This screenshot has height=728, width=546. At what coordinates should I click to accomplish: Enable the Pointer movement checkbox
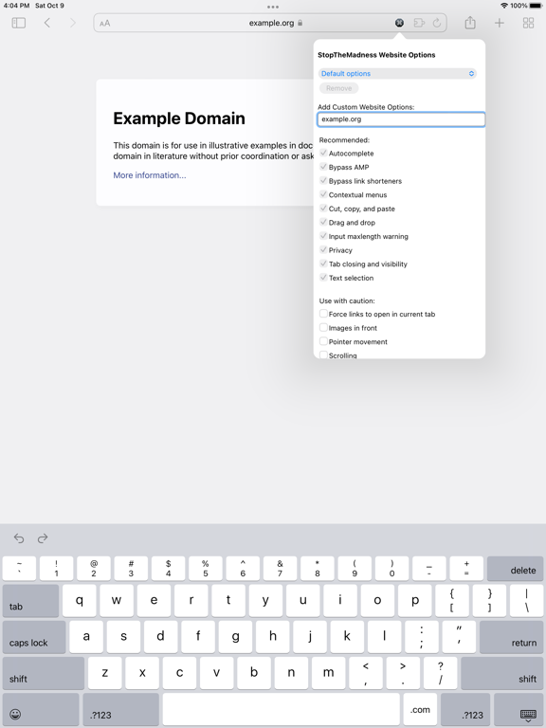click(x=323, y=341)
